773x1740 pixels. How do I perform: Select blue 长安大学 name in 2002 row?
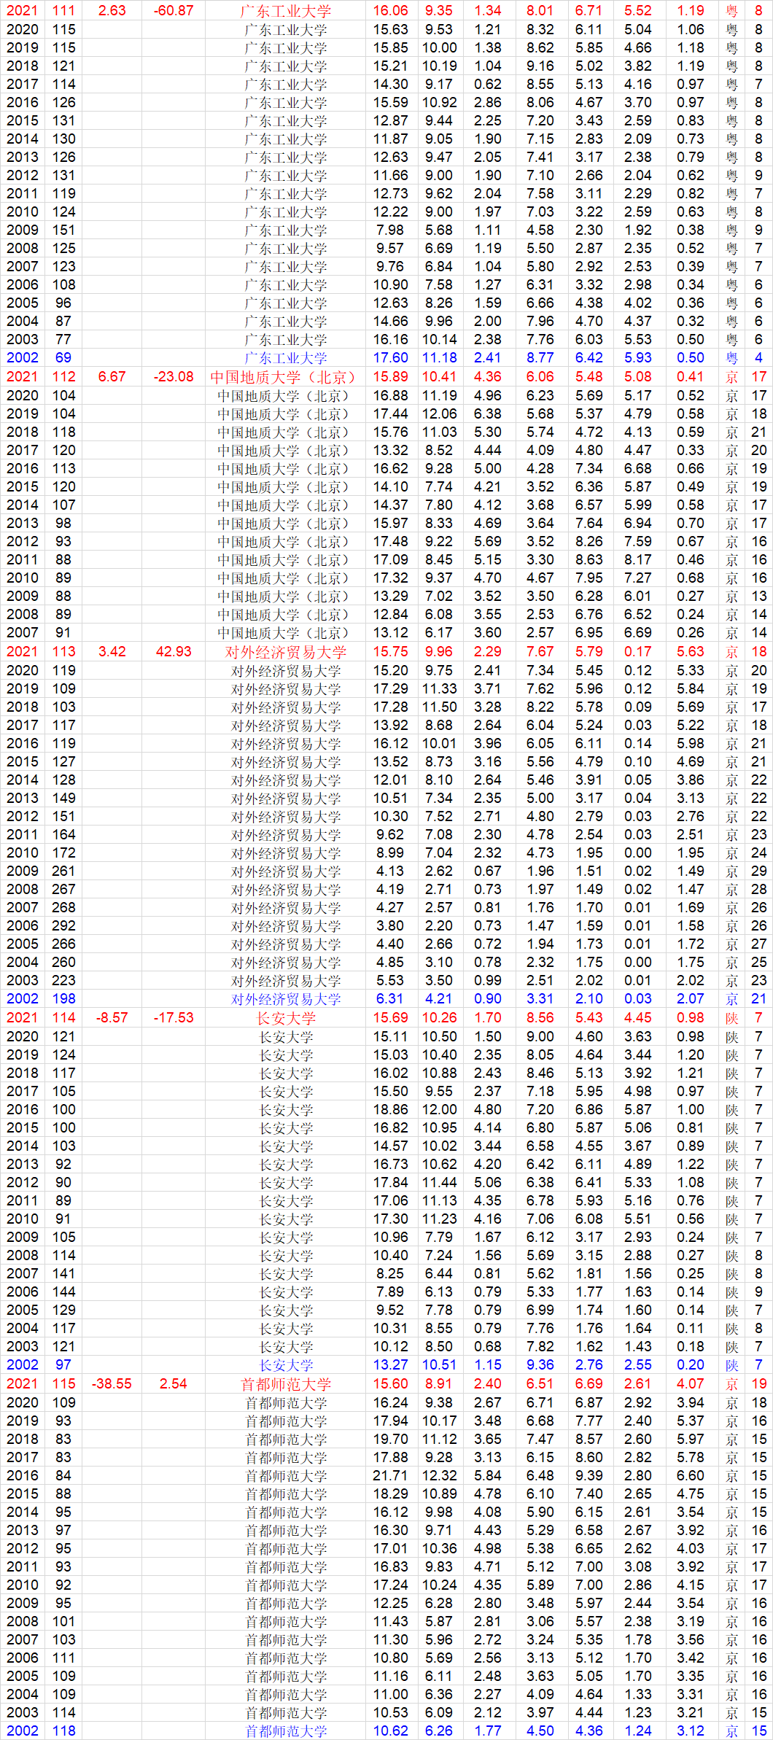(x=285, y=1365)
